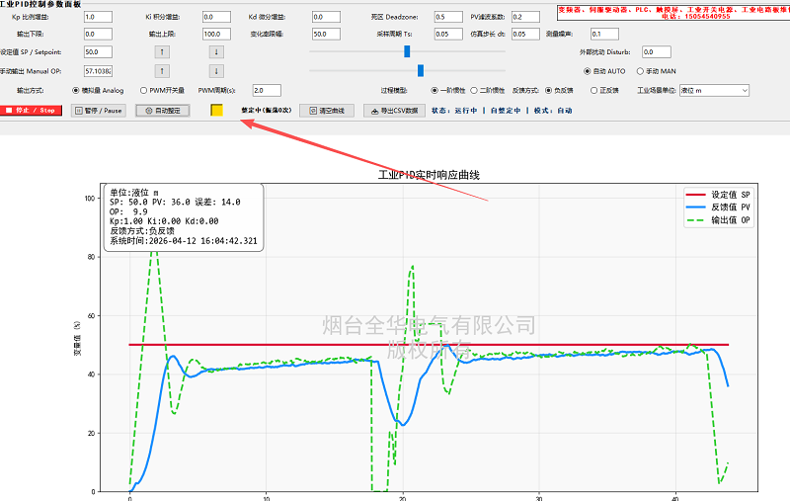Clear the curve with the clear button
This screenshot has width=790, height=501.
[333, 111]
